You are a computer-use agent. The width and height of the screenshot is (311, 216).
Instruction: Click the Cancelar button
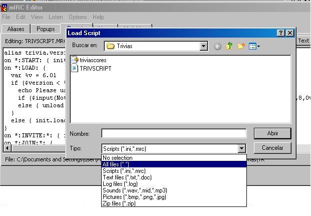pyautogui.click(x=272, y=148)
